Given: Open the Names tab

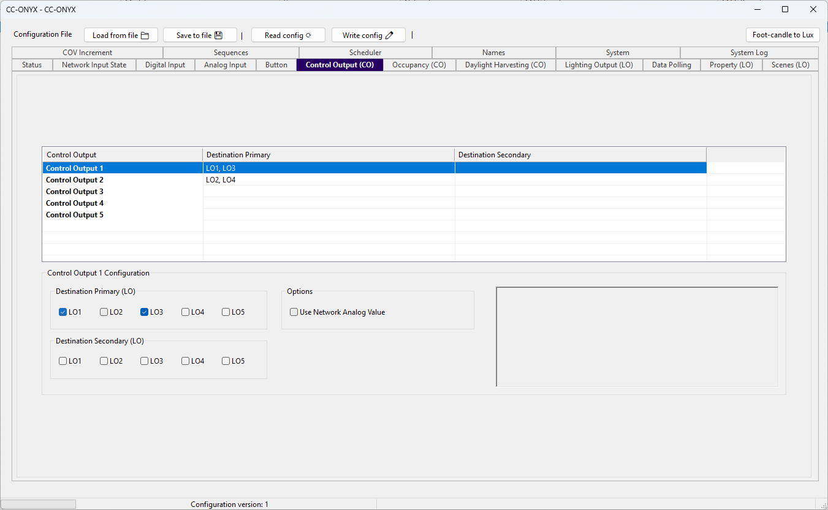Looking at the screenshot, I should click(x=494, y=53).
